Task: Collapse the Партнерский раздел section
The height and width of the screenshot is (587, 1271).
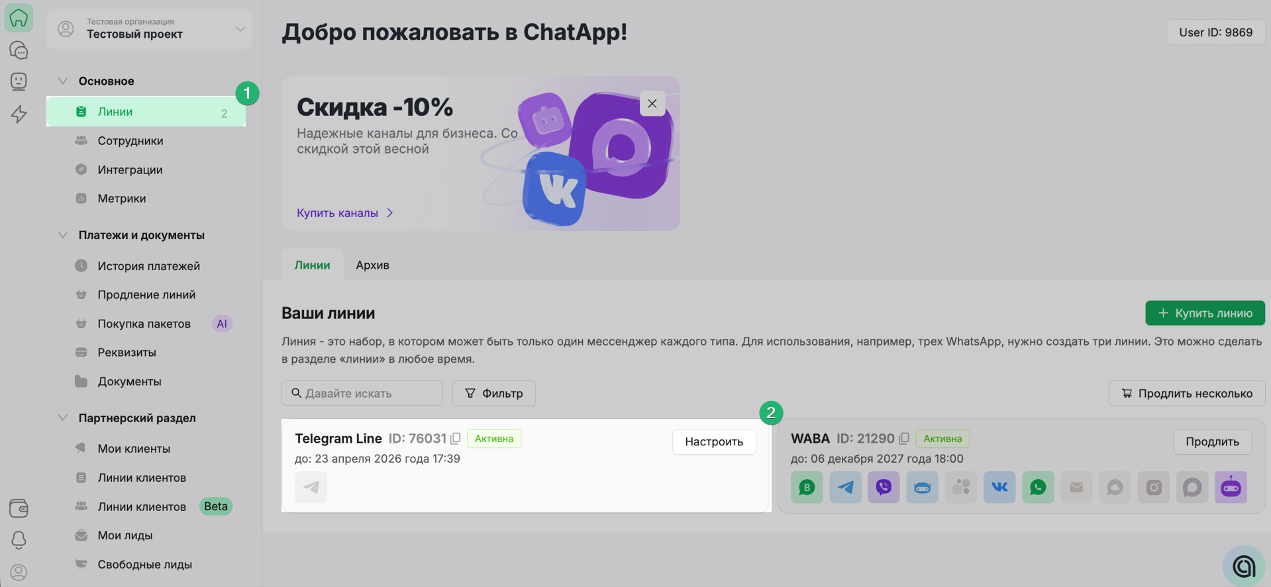Action: pyautogui.click(x=63, y=418)
